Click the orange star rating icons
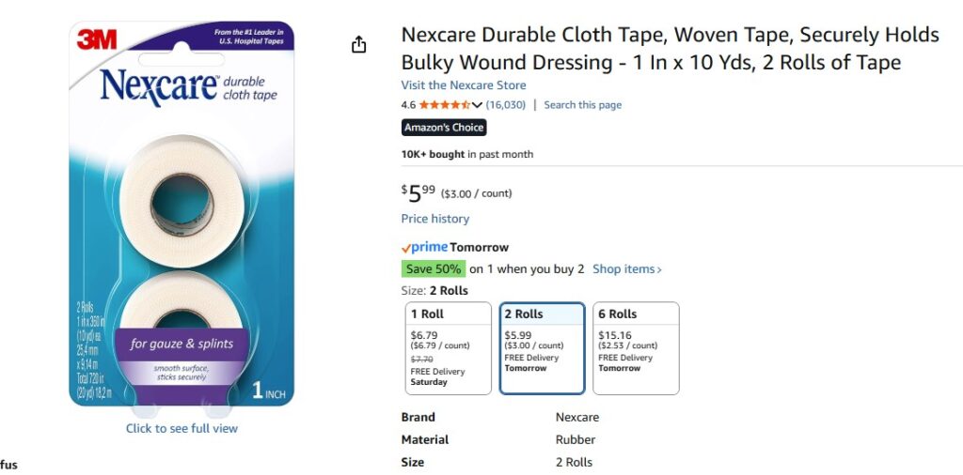This screenshot has height=475, width=963. [444, 105]
